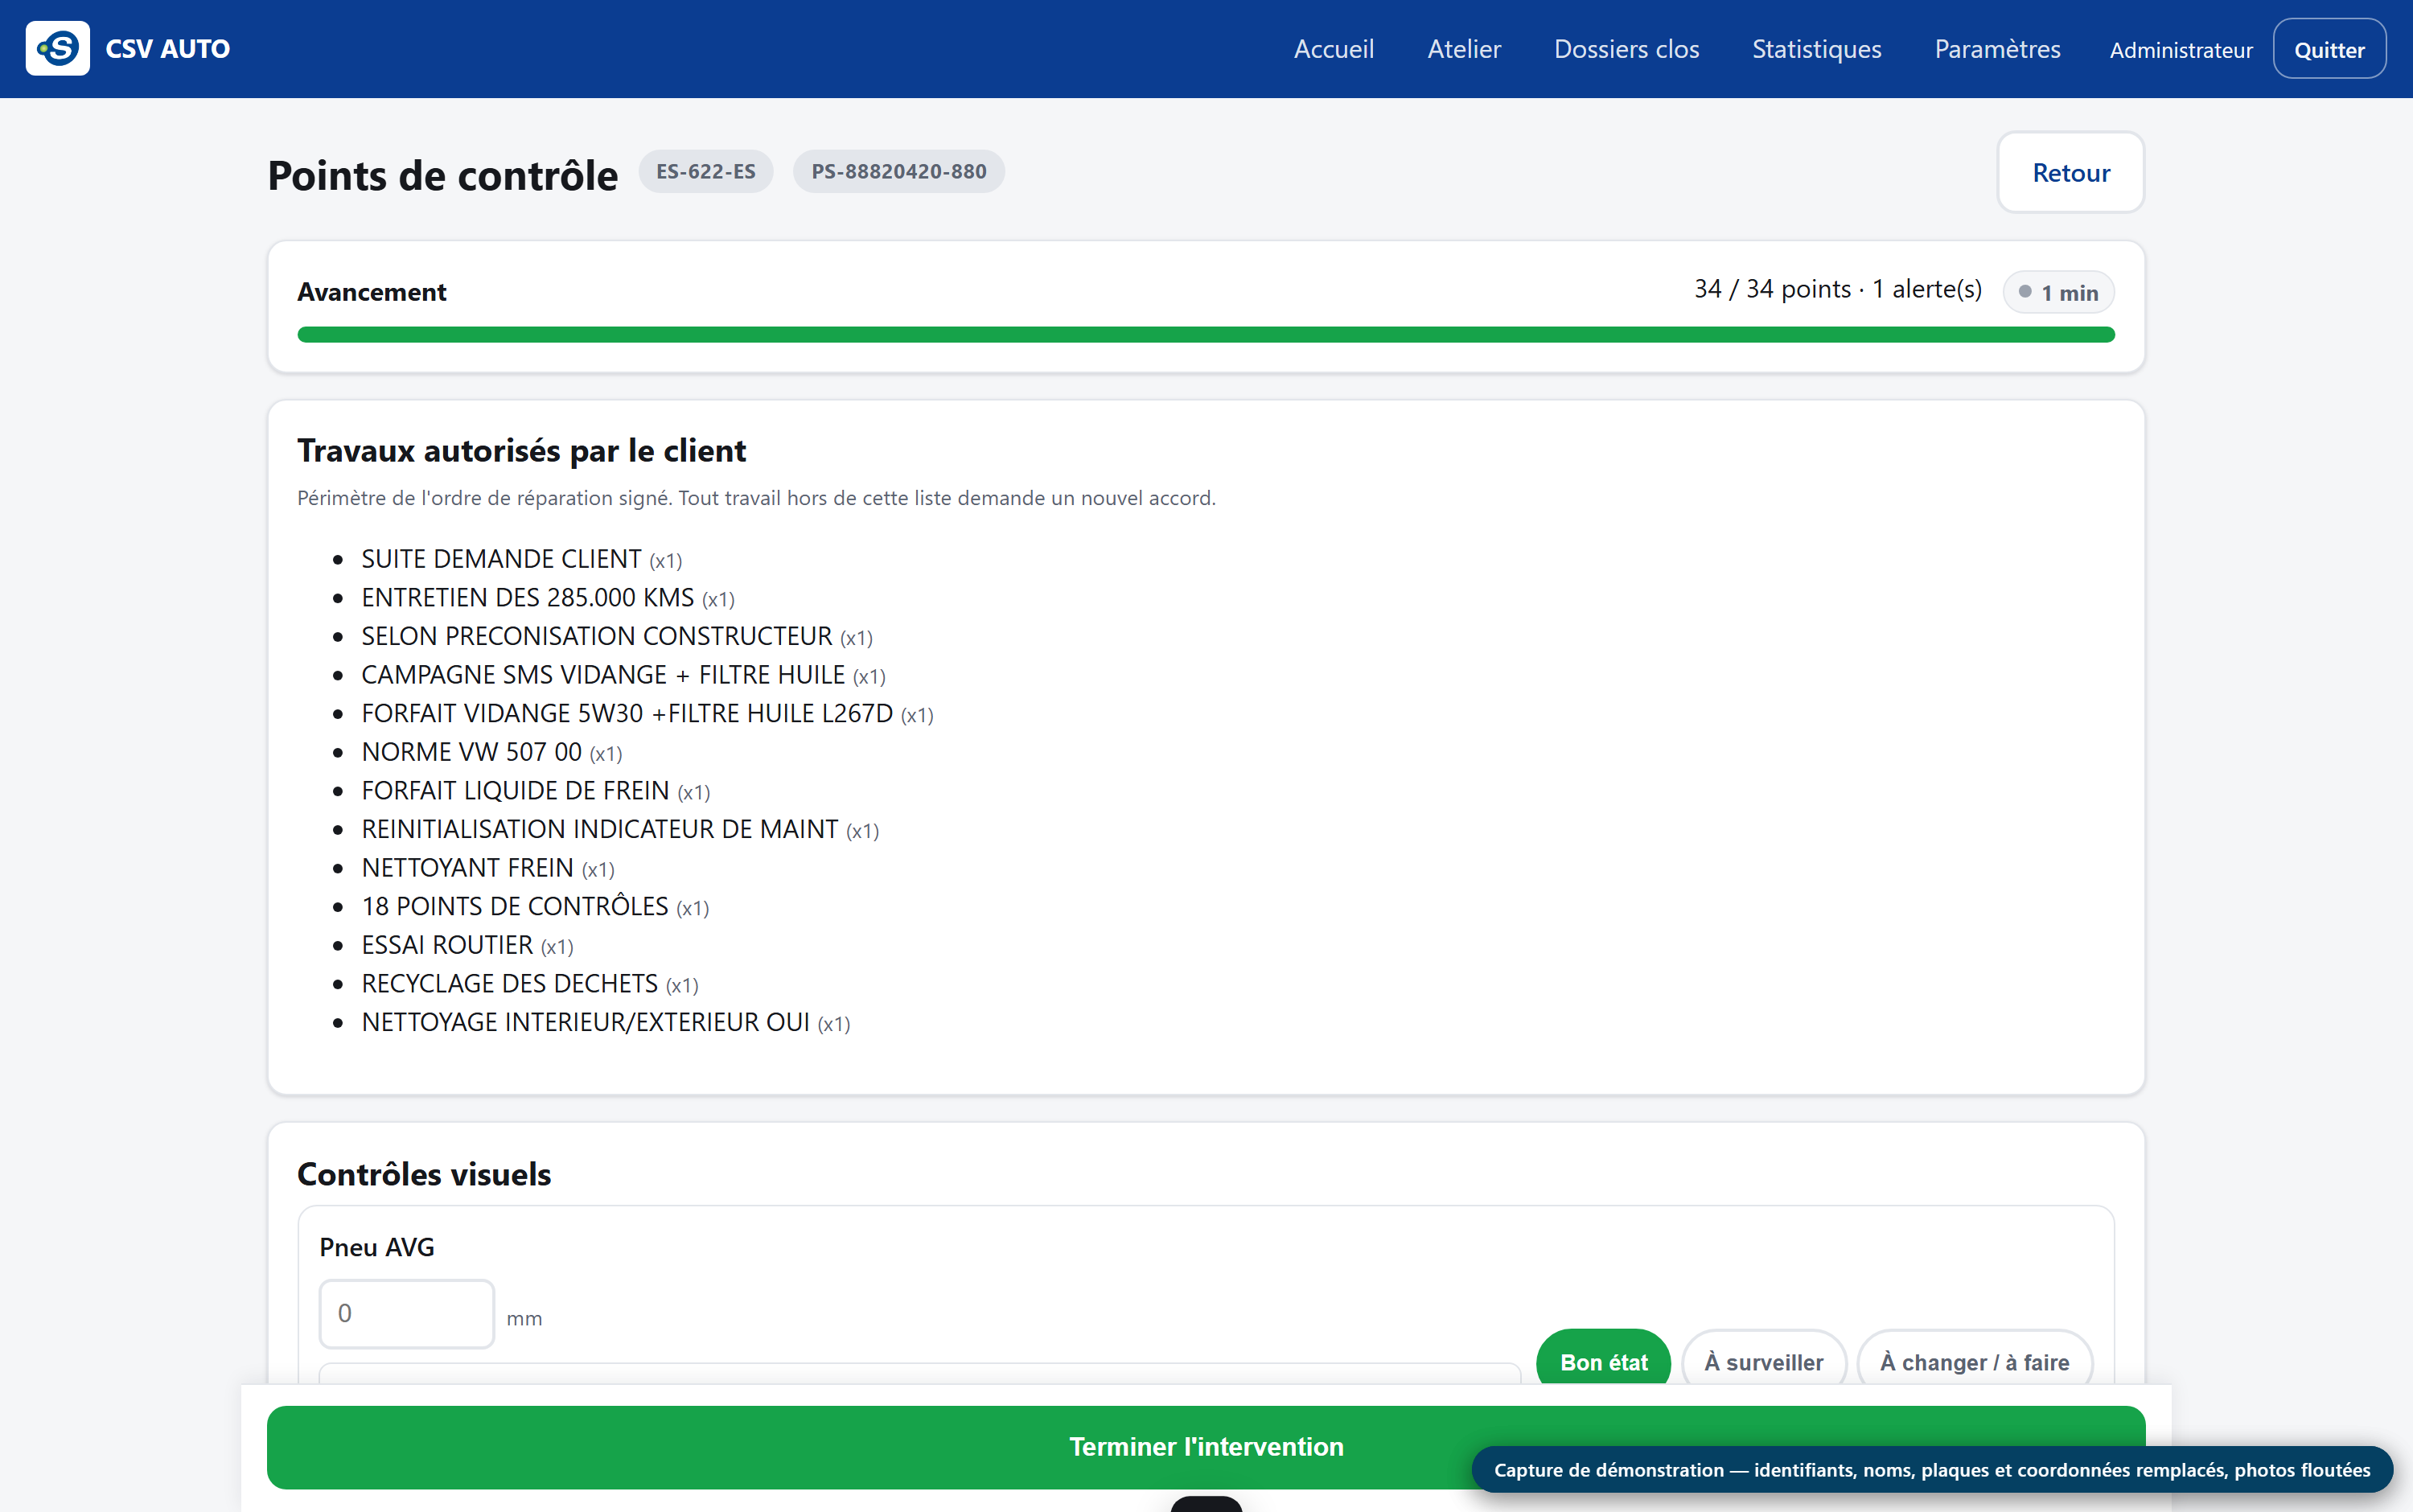
Task: Open the Accueil menu item
Action: click(1333, 49)
